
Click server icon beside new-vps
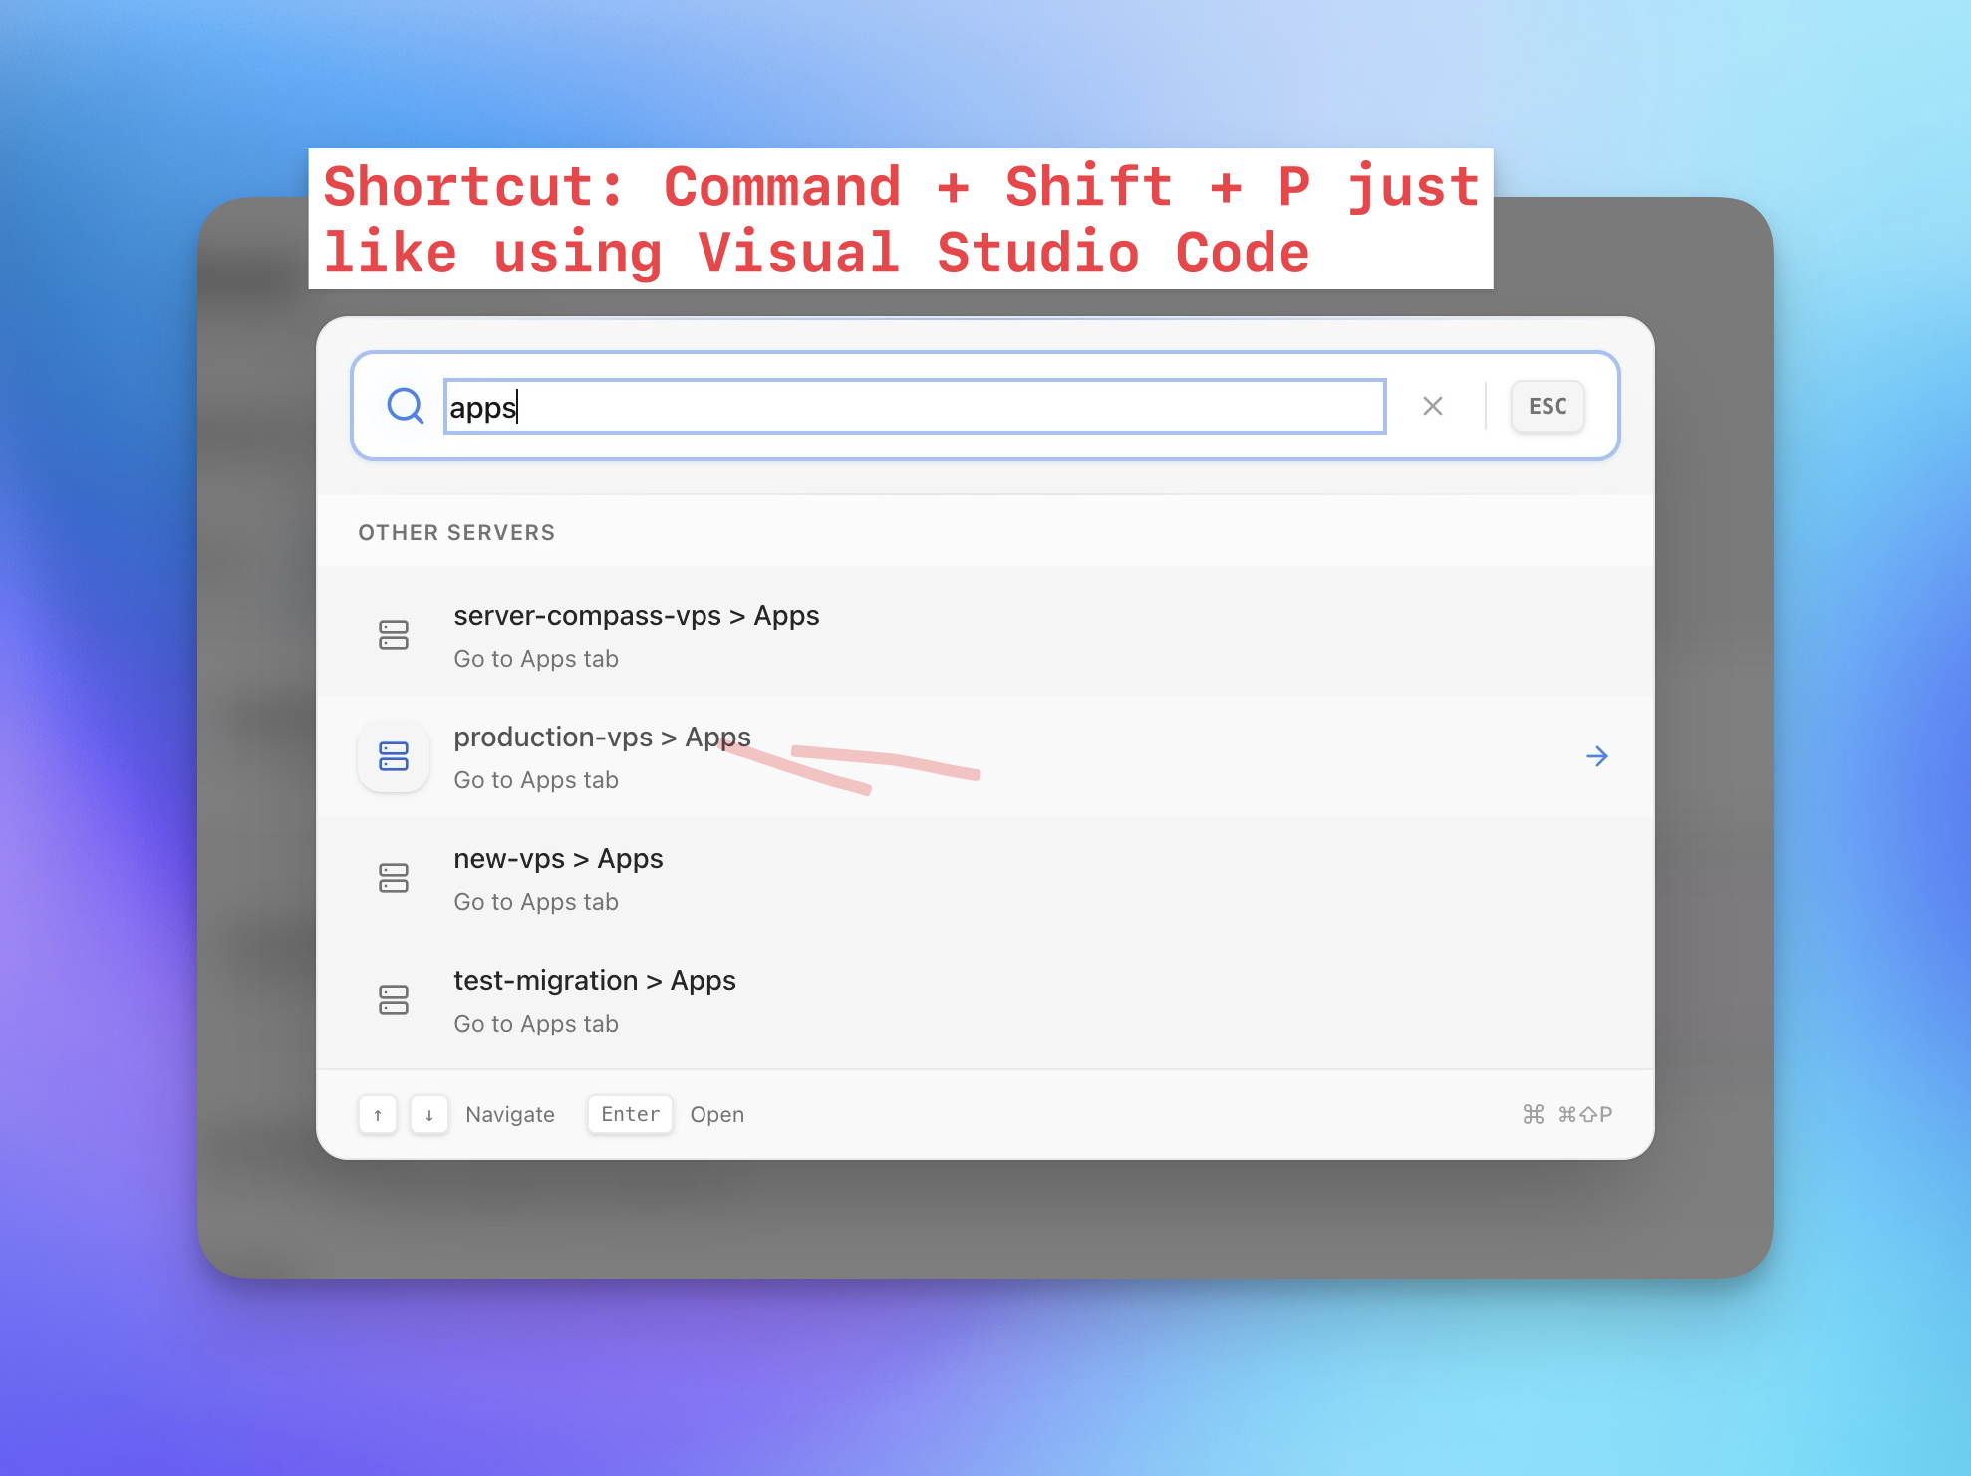coord(394,878)
